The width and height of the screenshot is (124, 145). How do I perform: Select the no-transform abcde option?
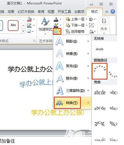pos(99,49)
